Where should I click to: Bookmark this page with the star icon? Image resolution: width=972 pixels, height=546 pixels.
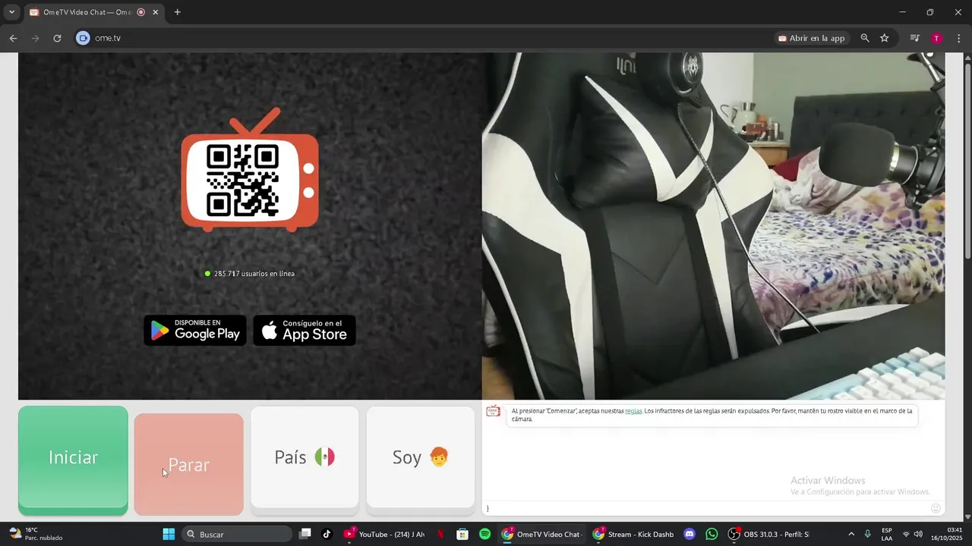885,38
